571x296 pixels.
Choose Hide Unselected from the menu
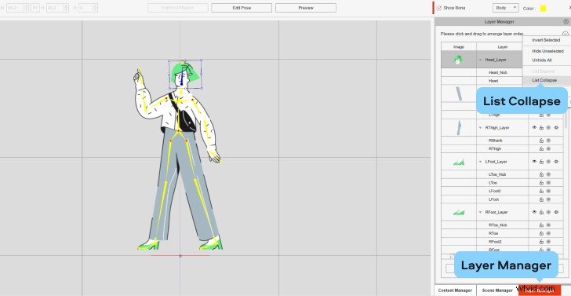tap(547, 51)
